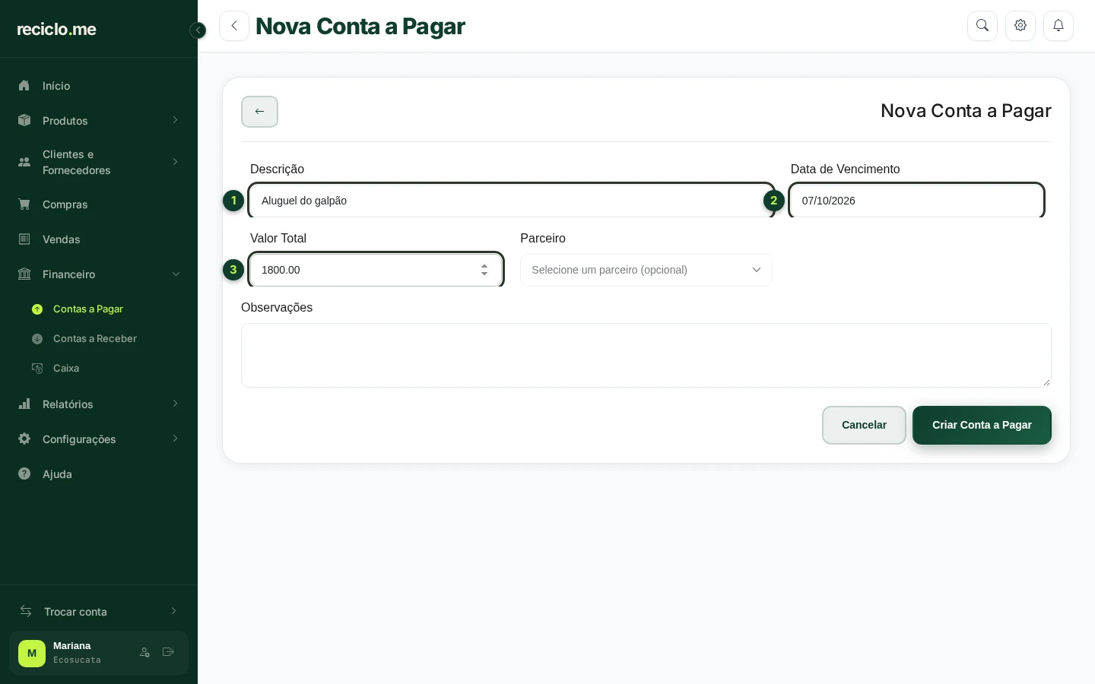This screenshot has width=1095, height=684.
Task: Click the Contas a Receber circle icon
Action: pyautogui.click(x=37, y=339)
